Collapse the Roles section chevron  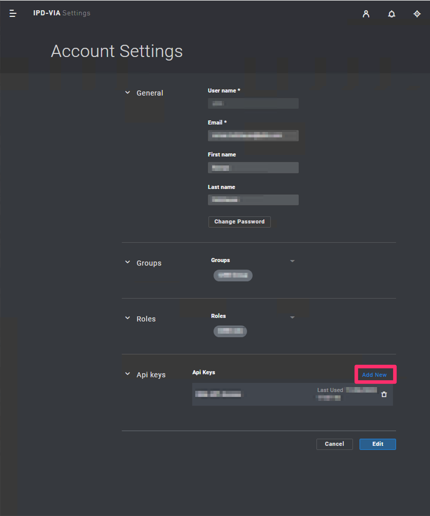click(x=128, y=318)
